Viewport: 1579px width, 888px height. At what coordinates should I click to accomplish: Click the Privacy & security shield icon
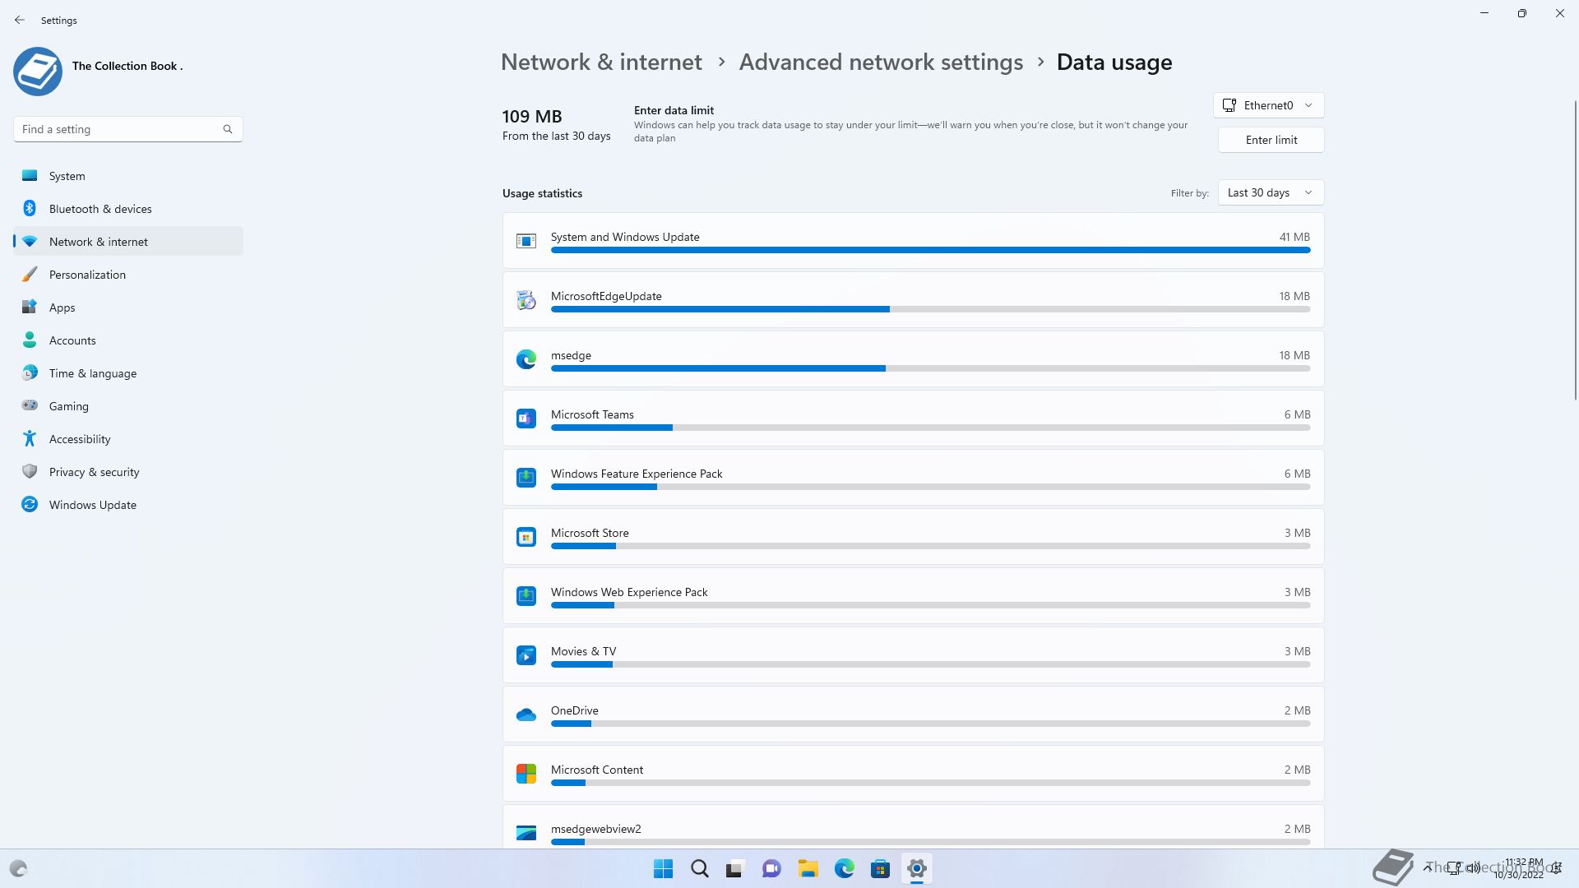pos(30,471)
